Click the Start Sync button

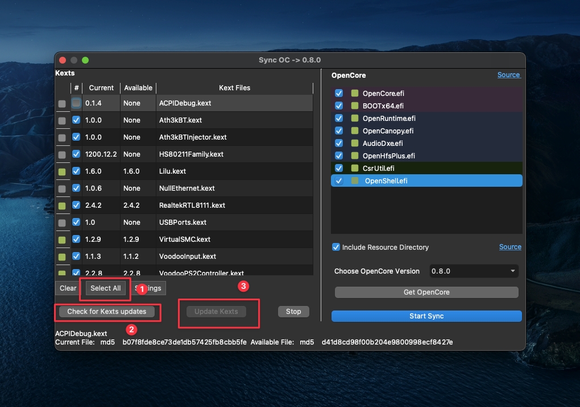tap(426, 316)
